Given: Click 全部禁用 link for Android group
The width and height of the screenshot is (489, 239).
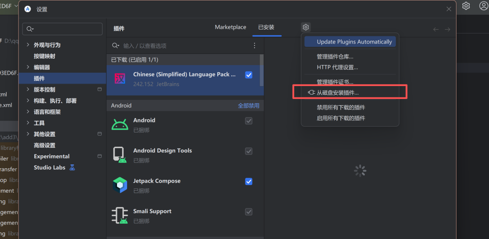Looking at the screenshot, I should tap(248, 106).
